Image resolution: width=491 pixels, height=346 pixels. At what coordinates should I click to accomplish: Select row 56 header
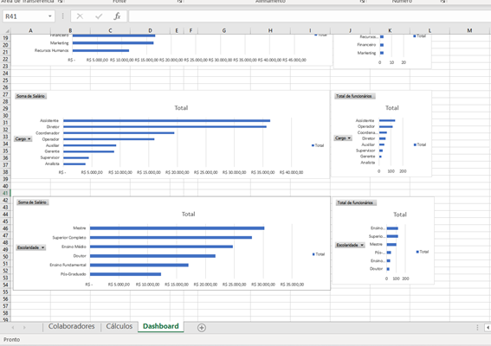click(5, 299)
